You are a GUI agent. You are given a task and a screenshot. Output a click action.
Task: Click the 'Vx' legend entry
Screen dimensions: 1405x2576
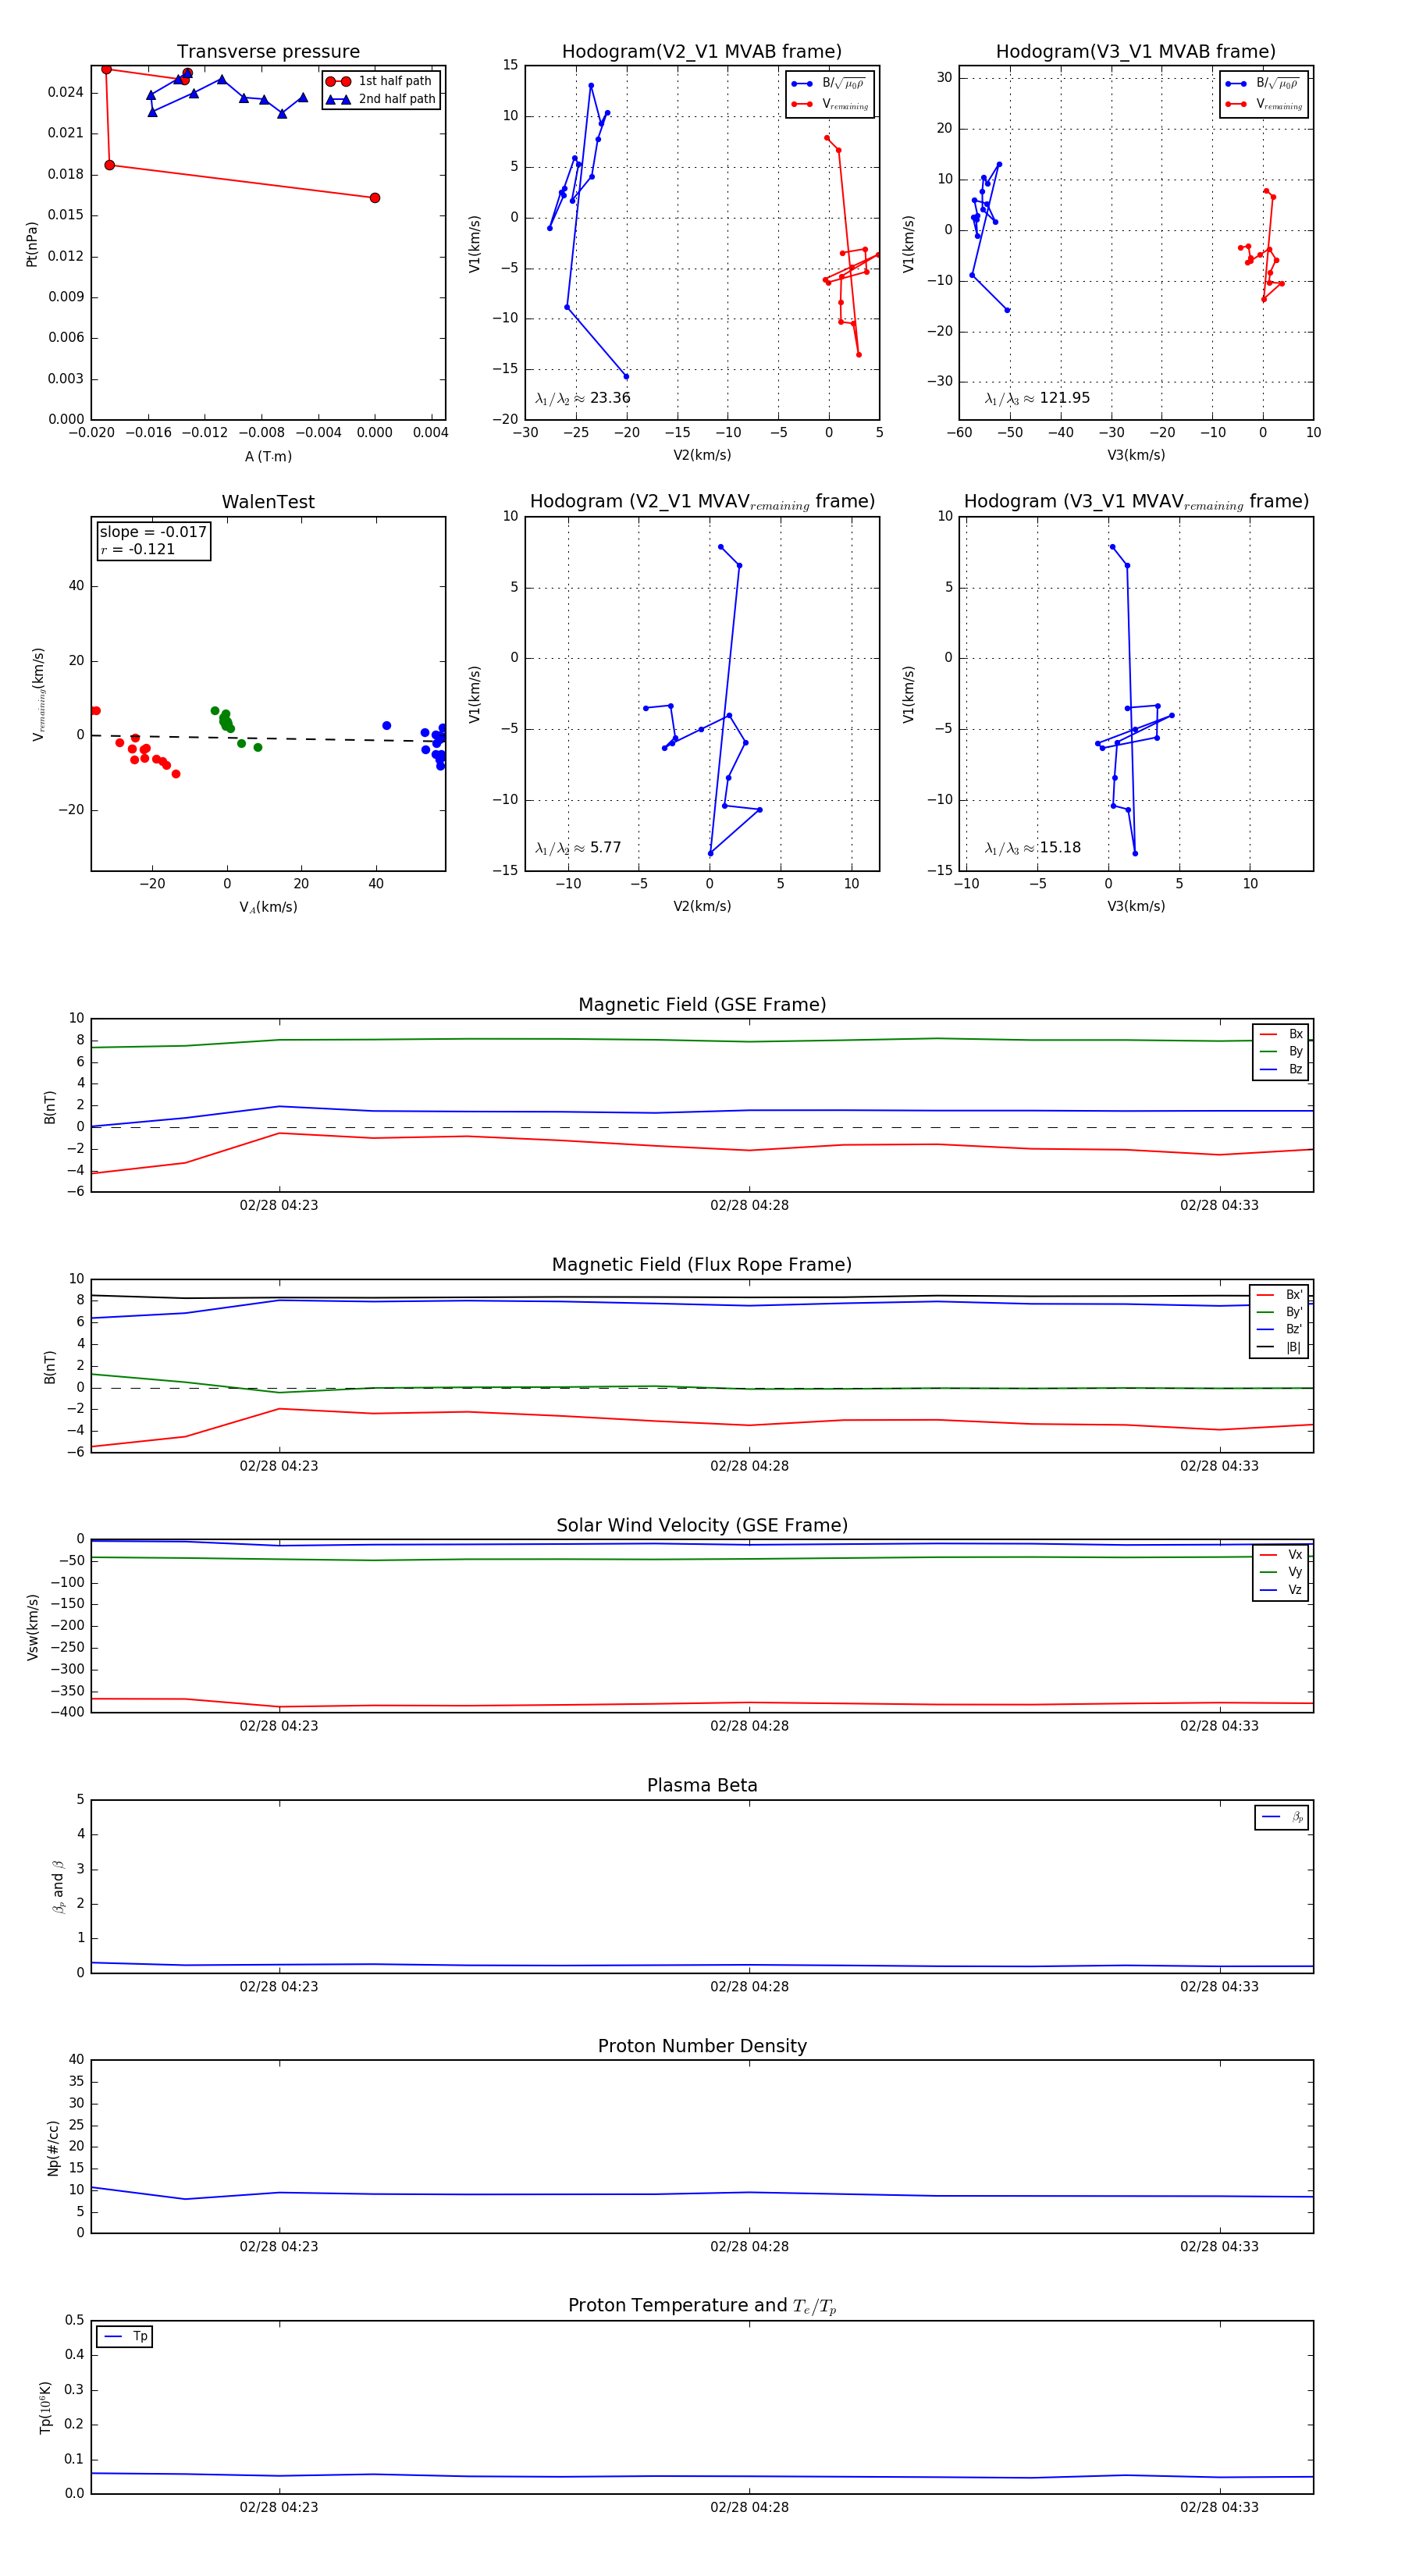click(1282, 1555)
